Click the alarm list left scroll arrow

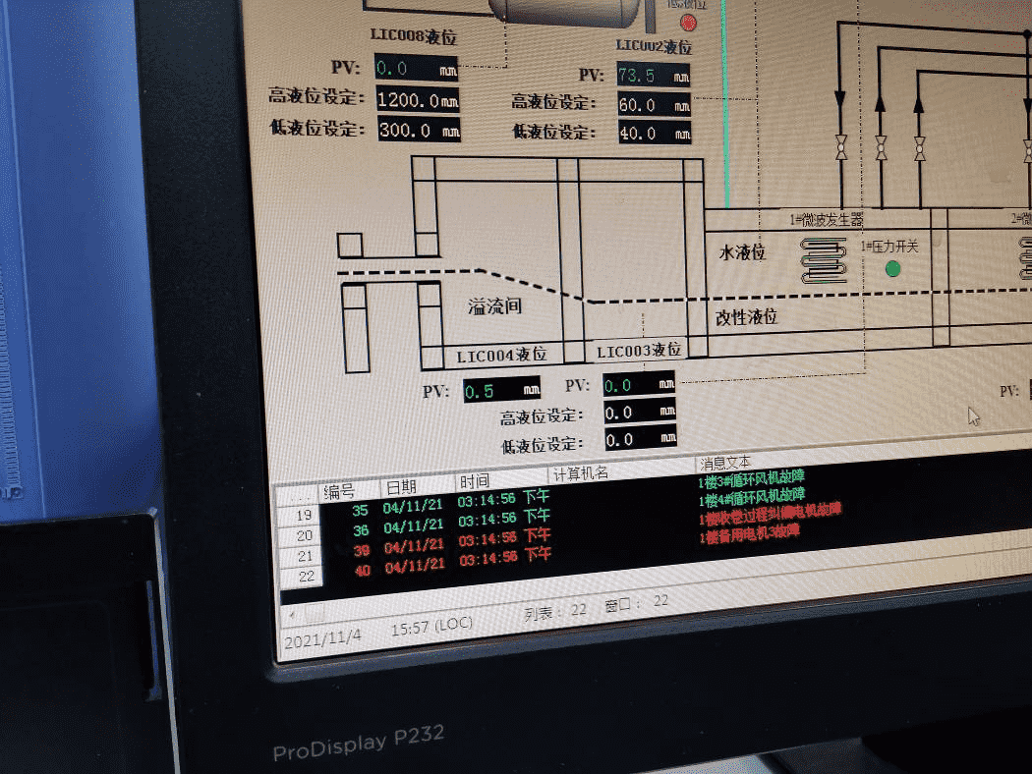pyautogui.click(x=292, y=615)
